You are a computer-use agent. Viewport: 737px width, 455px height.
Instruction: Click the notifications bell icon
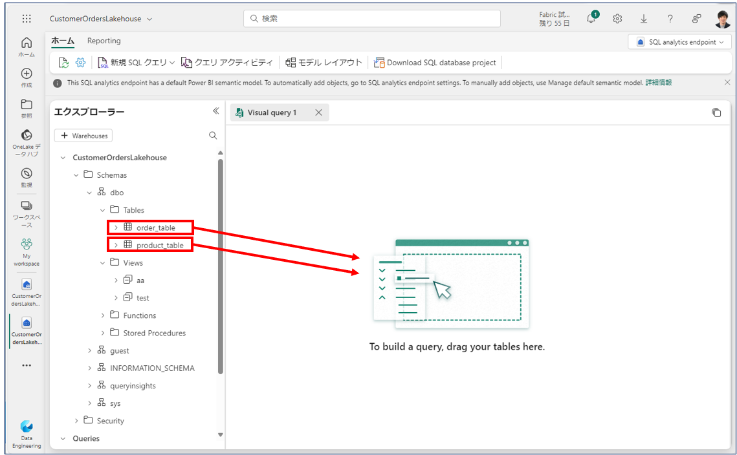tap(591, 19)
